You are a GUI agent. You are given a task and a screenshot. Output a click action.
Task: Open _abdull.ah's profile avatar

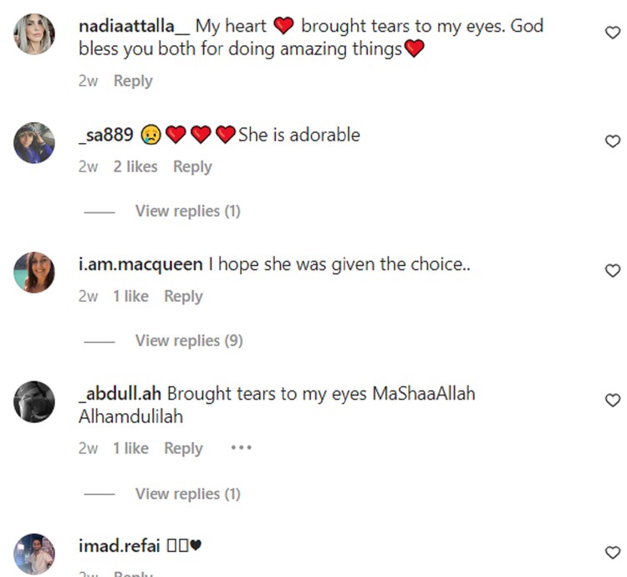(34, 402)
